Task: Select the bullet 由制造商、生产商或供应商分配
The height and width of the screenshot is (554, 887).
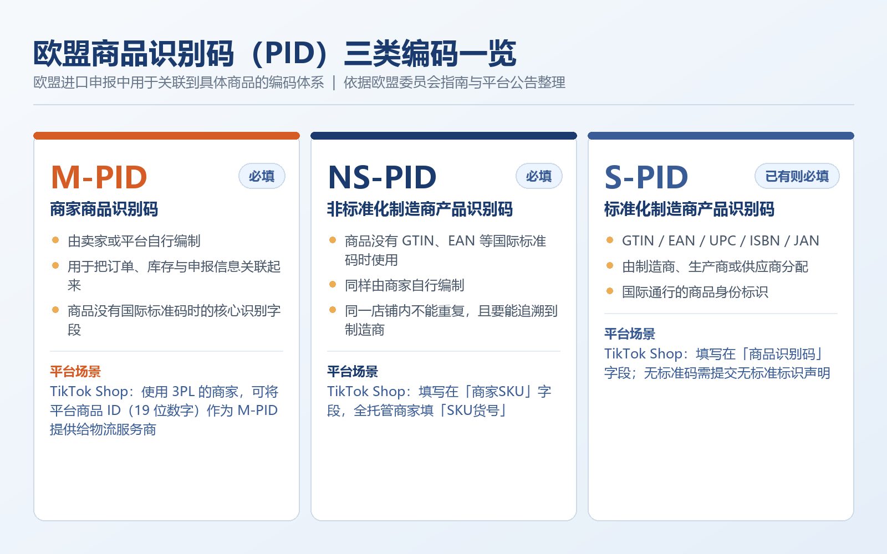Action: point(715,266)
